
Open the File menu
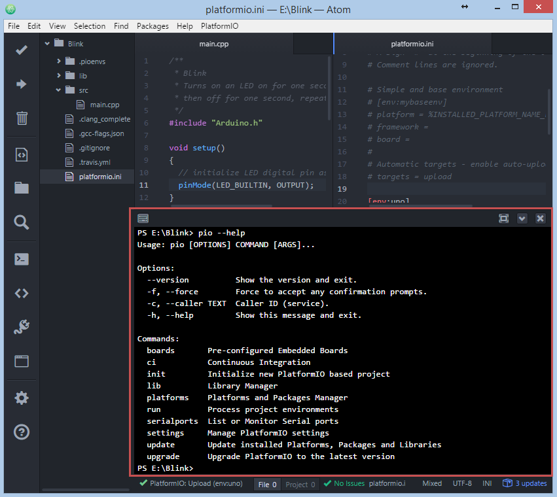14,26
